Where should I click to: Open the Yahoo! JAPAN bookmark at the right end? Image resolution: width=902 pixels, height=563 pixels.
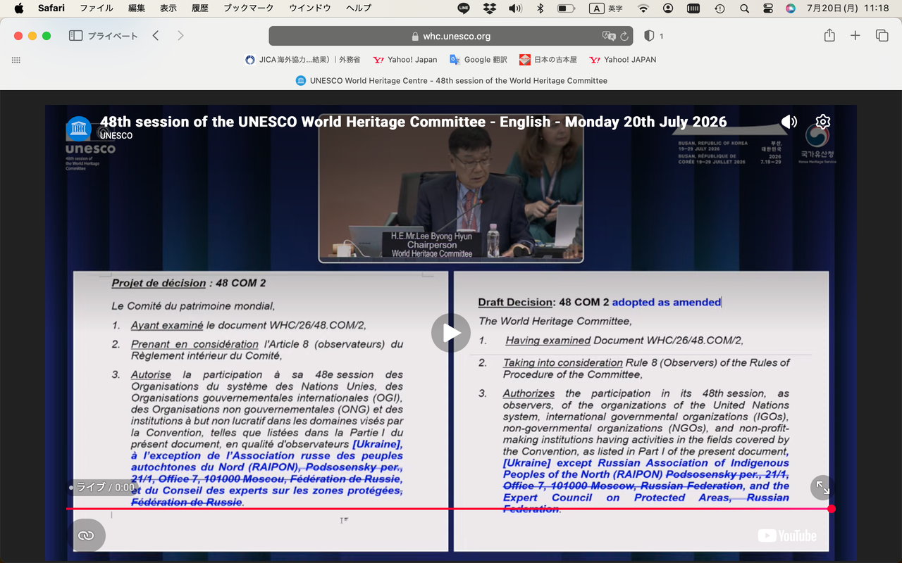coord(622,60)
